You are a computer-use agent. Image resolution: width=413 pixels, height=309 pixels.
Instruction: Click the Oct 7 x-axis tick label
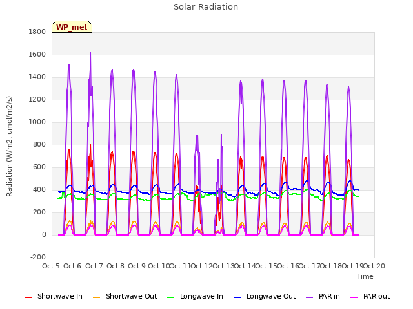(x=94, y=266)
